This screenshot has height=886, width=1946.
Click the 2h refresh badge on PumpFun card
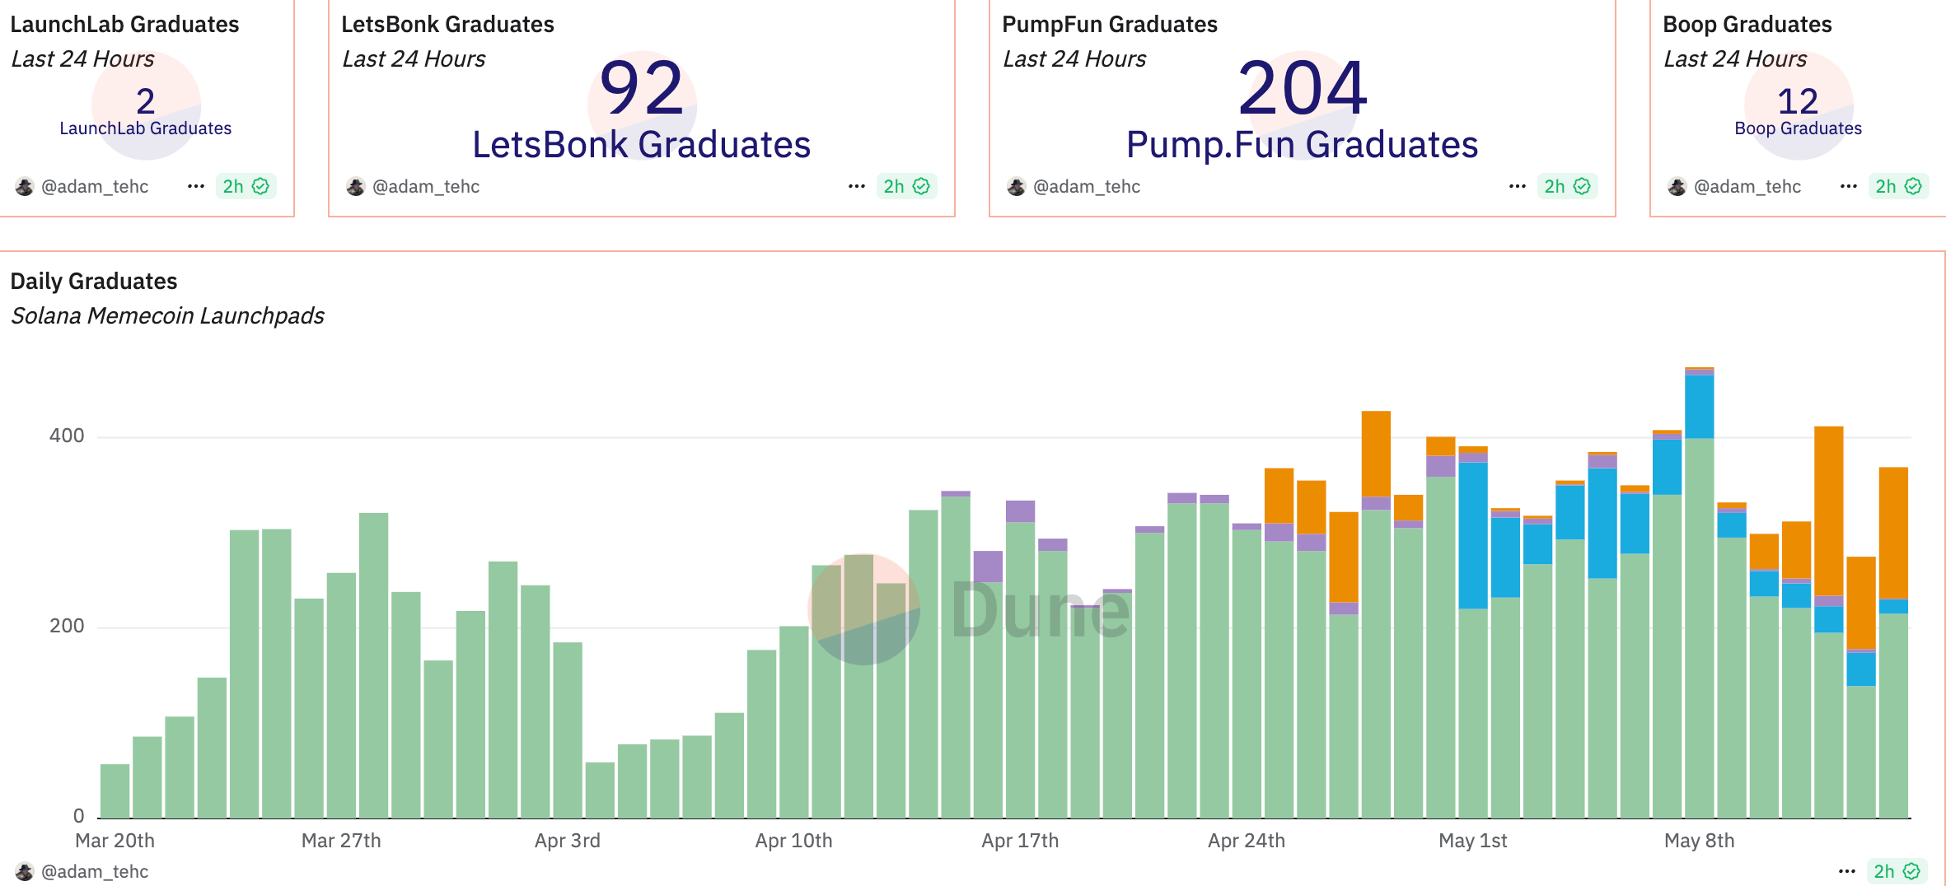(1567, 186)
